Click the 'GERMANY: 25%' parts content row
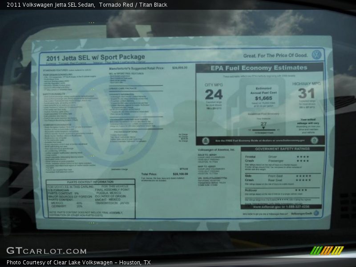Viewport: 356px width, 267px height. 67,206
